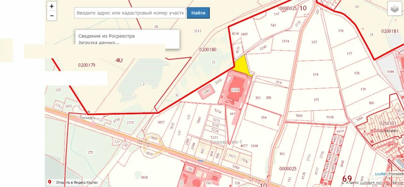Zoom in with the plus button
Viewport: 404px width, 187px height.
click(x=52, y=6)
